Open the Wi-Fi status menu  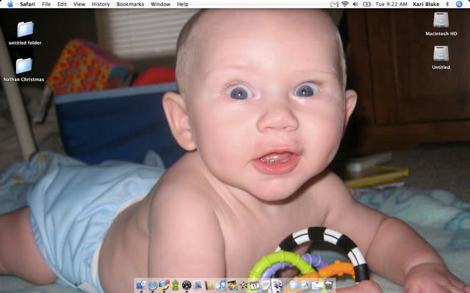pos(345,4)
